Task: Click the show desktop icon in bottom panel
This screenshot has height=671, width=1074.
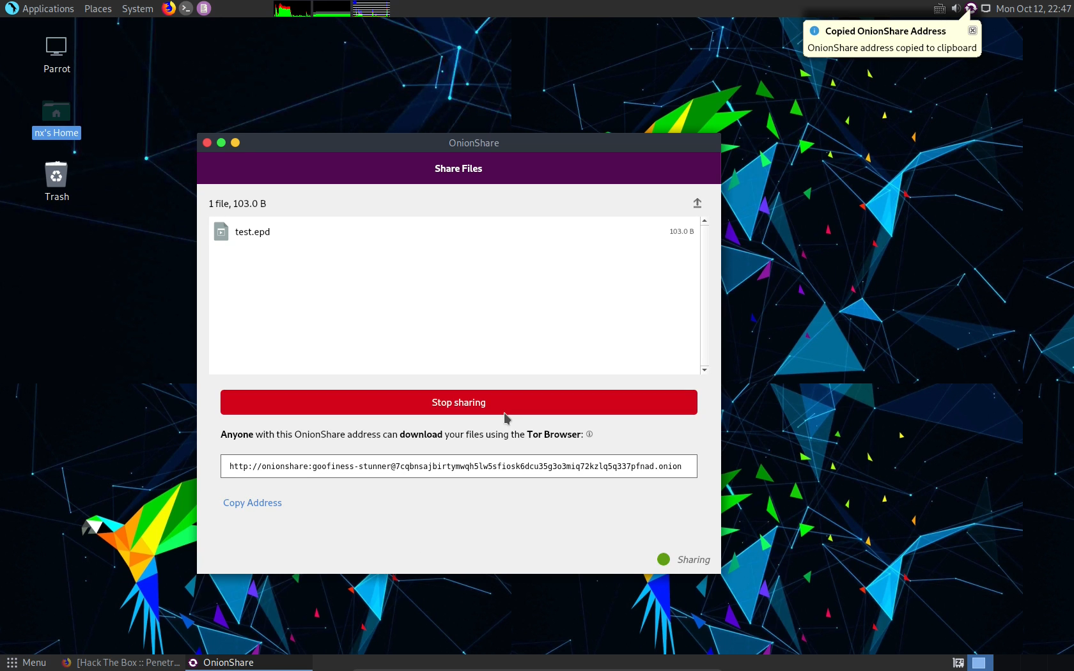Action: [958, 663]
